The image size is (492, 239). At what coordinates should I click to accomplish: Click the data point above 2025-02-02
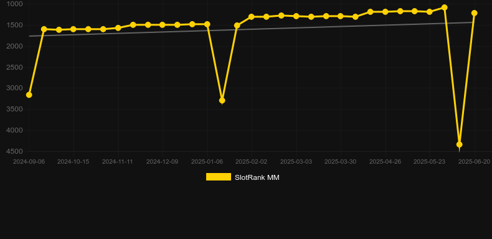(252, 17)
